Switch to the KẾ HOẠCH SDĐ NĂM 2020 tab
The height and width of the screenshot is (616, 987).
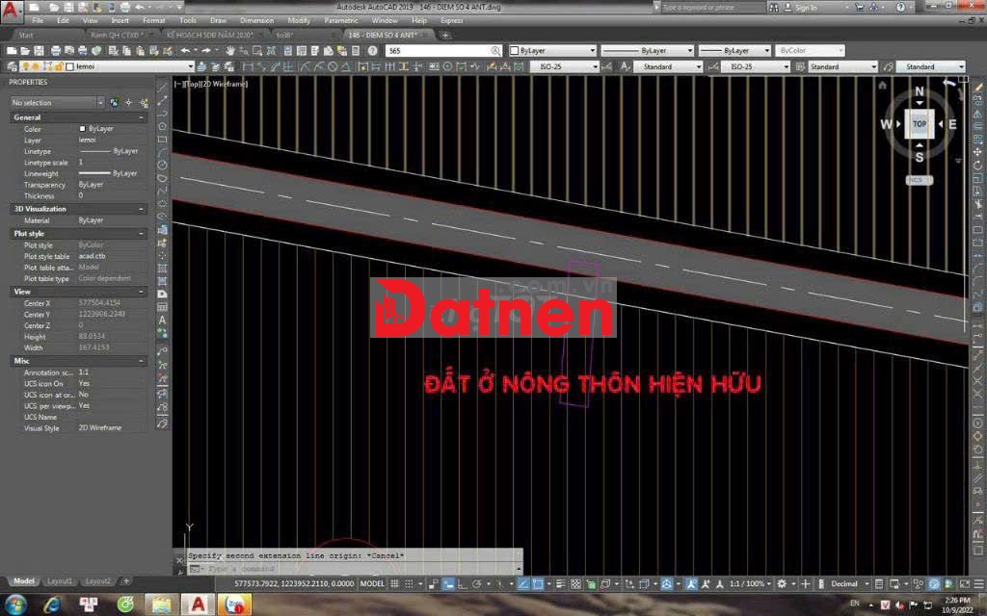click(208, 35)
